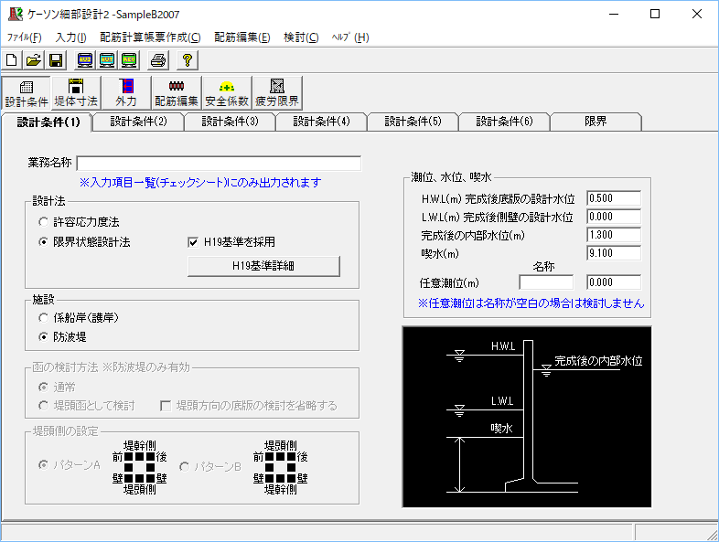Click the Open folder toolbar icon

pos(34,60)
